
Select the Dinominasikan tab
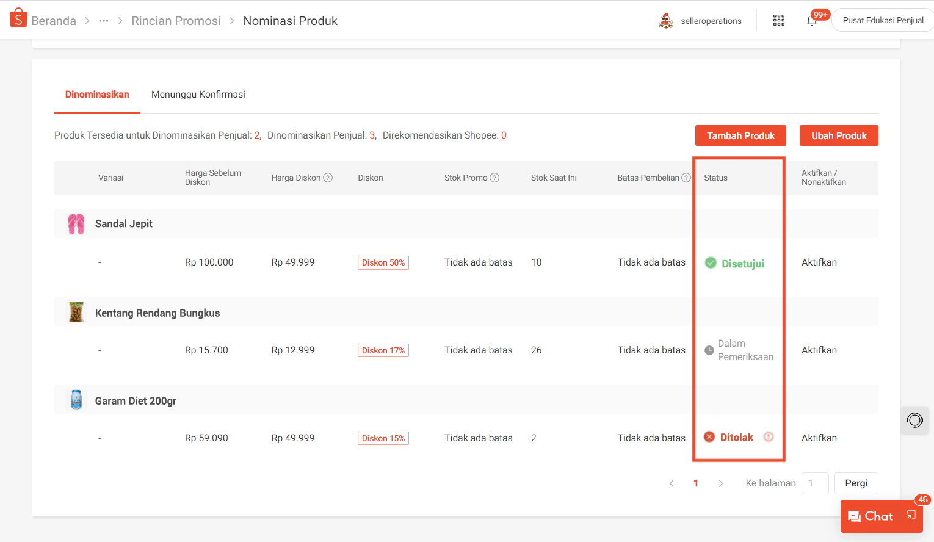click(x=97, y=95)
